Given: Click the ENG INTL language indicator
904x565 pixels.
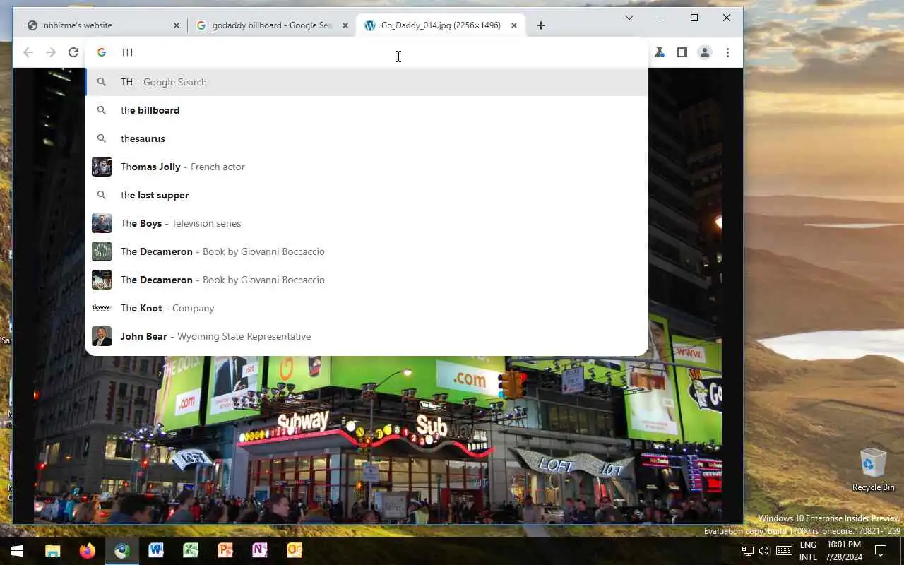Looking at the screenshot, I should tap(808, 551).
